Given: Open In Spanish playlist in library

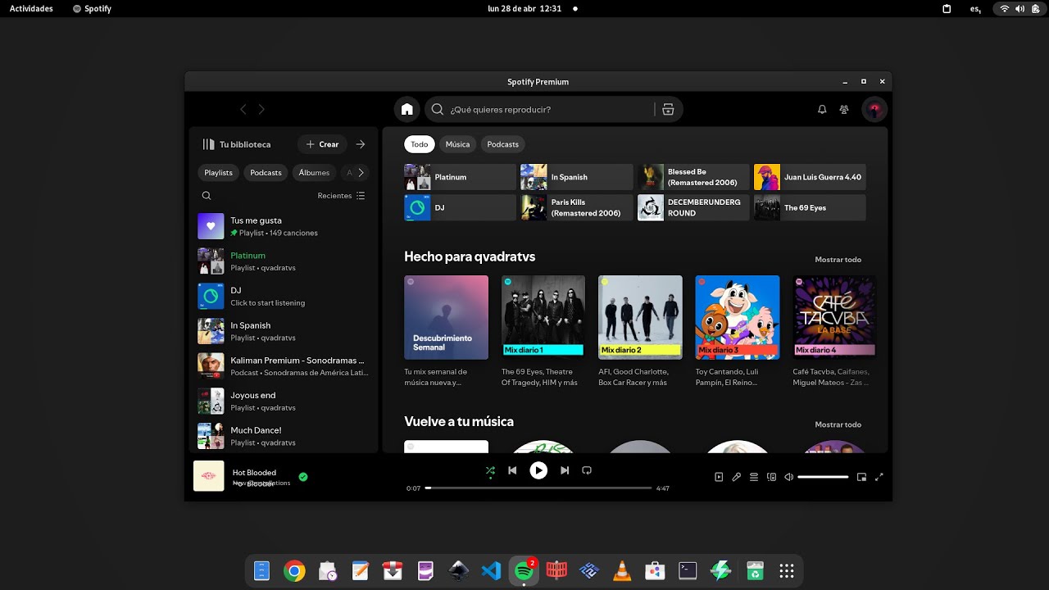Looking at the screenshot, I should tap(284, 331).
